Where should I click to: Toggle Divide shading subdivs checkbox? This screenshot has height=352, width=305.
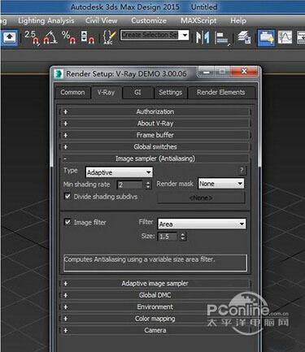click(68, 196)
